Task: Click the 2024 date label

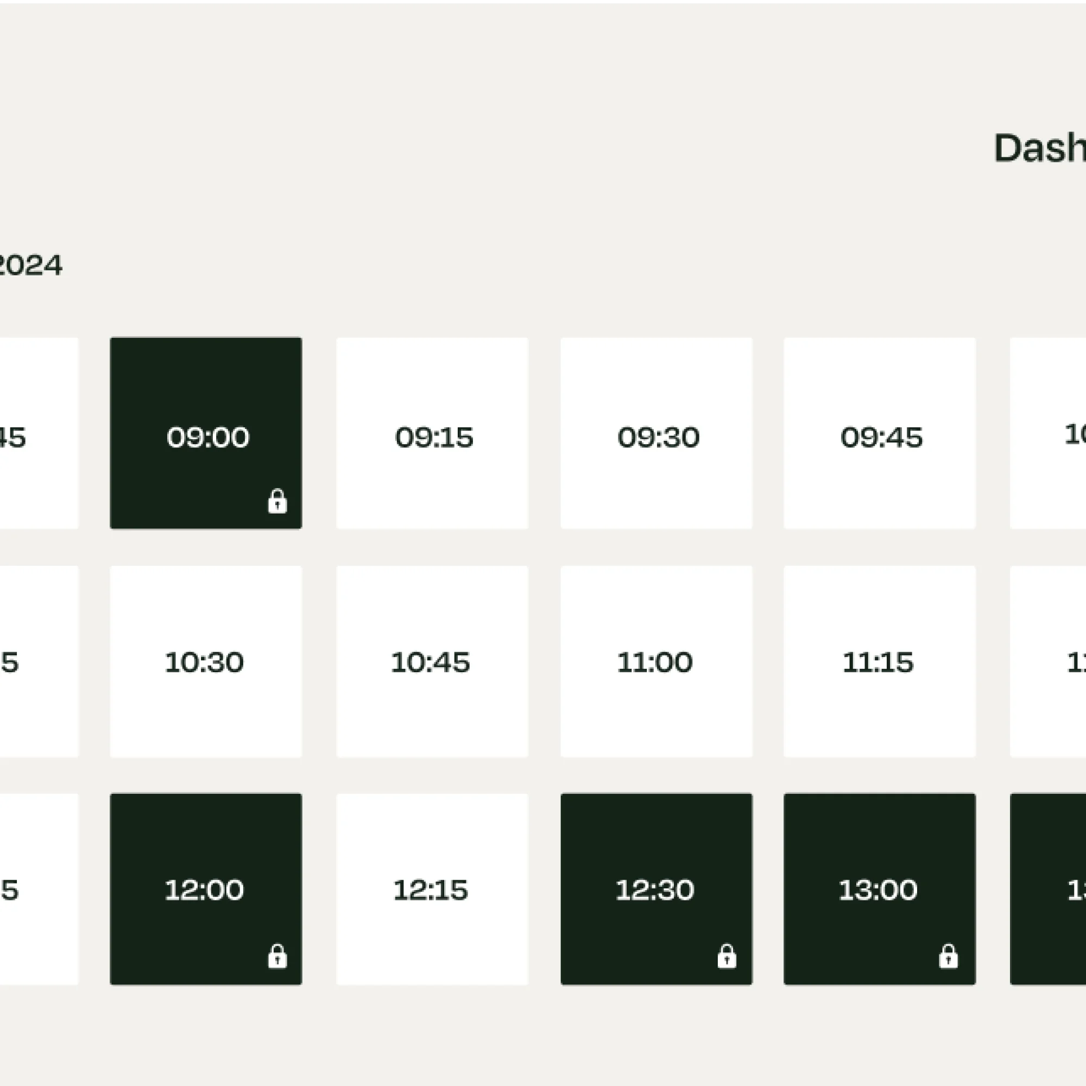Action: 30,266
